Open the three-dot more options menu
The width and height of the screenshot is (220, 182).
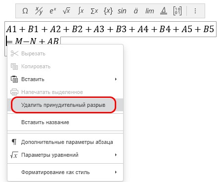195,11
